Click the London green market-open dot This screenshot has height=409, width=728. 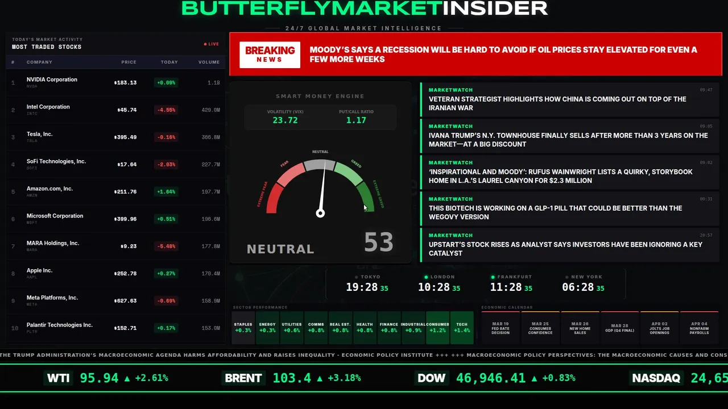(427, 277)
